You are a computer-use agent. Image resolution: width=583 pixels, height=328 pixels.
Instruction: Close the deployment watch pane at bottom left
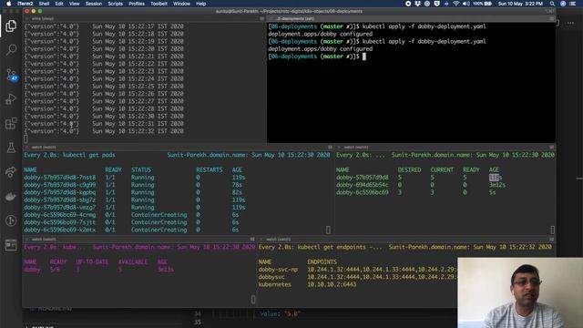coord(26,239)
